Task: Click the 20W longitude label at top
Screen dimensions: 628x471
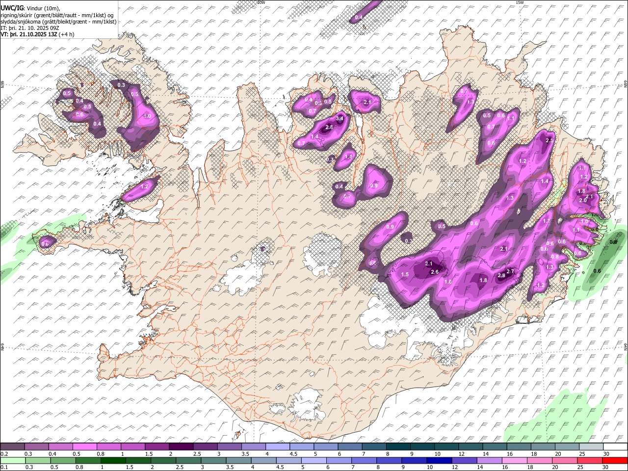Action: click(x=261, y=2)
